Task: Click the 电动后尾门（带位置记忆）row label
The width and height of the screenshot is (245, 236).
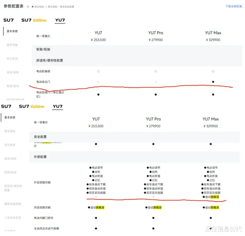Action: point(50,95)
